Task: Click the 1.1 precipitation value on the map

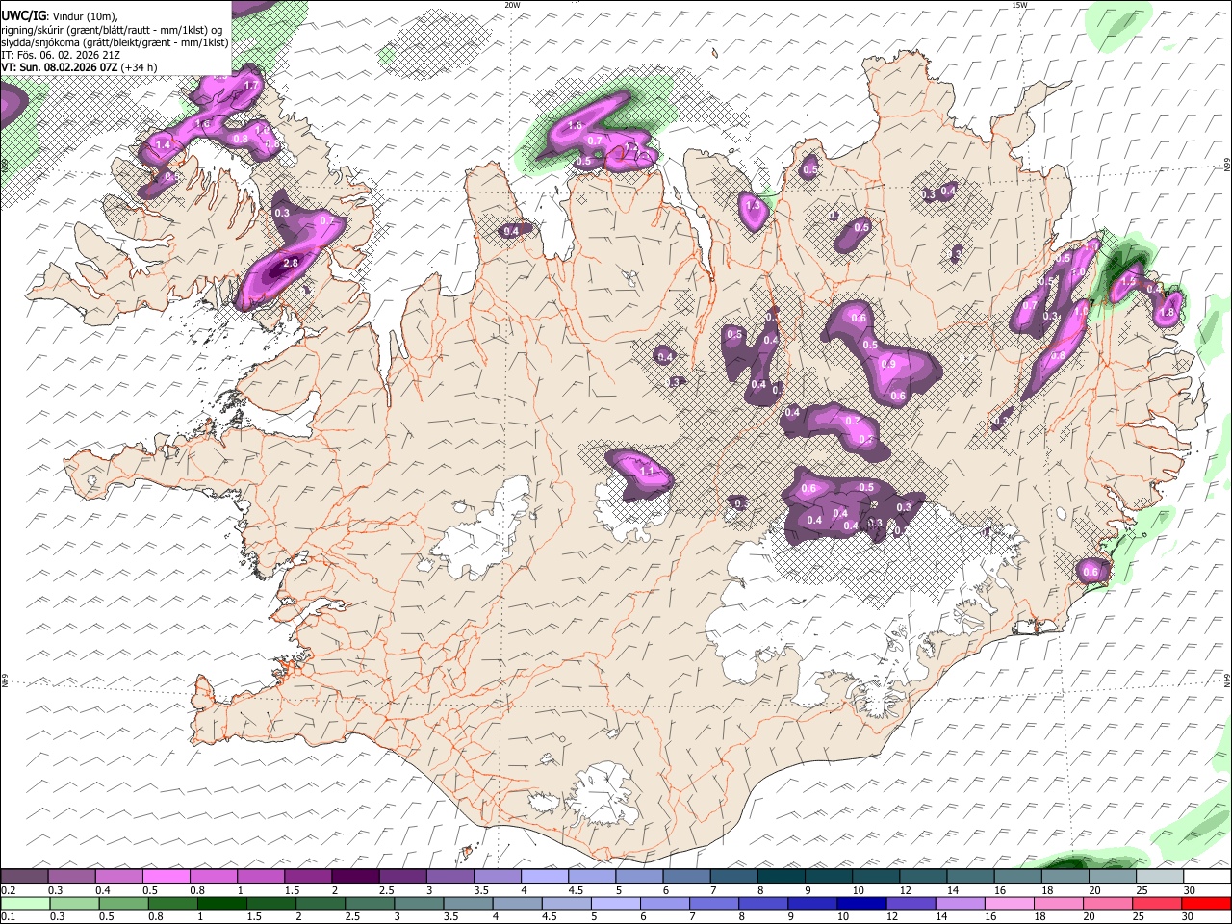Action: [x=648, y=471]
